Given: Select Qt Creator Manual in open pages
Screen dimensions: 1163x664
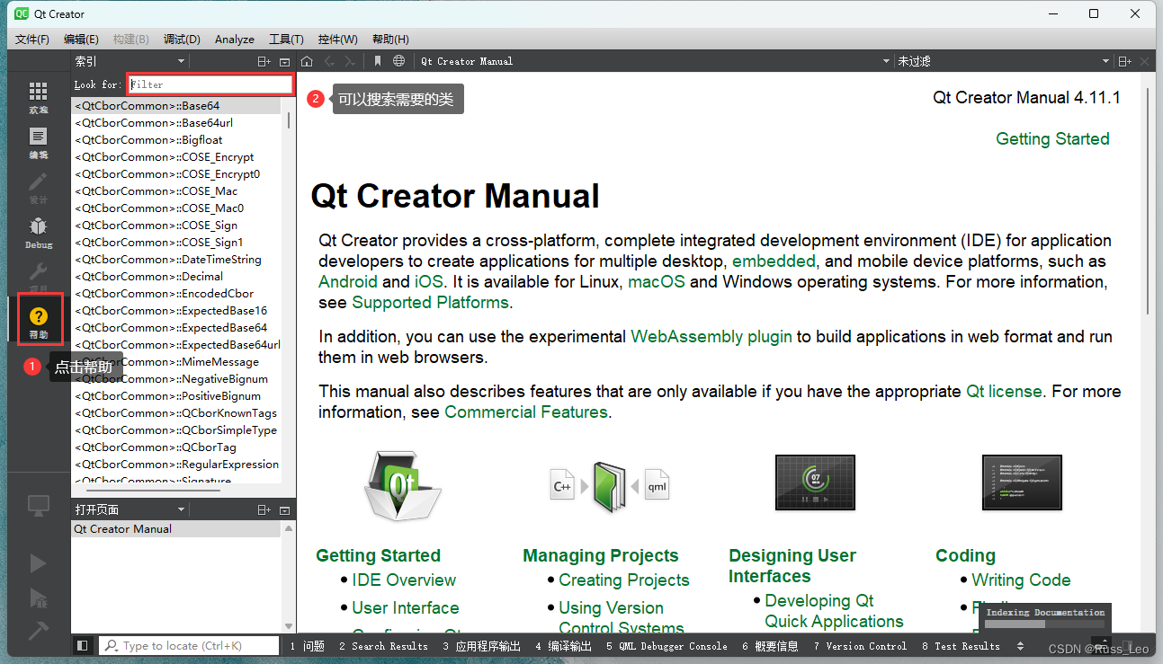Looking at the screenshot, I should pyautogui.click(x=176, y=529).
